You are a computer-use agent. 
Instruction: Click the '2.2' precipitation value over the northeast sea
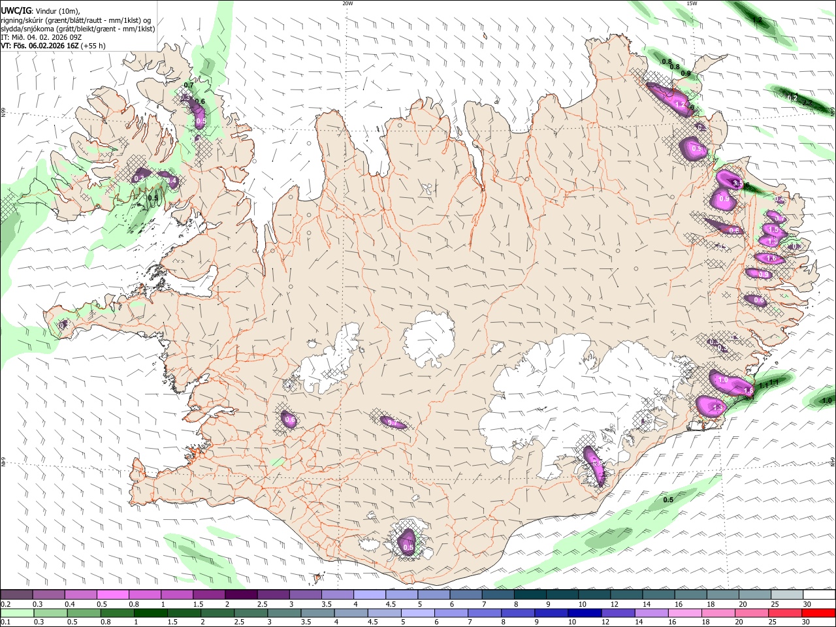(808, 103)
